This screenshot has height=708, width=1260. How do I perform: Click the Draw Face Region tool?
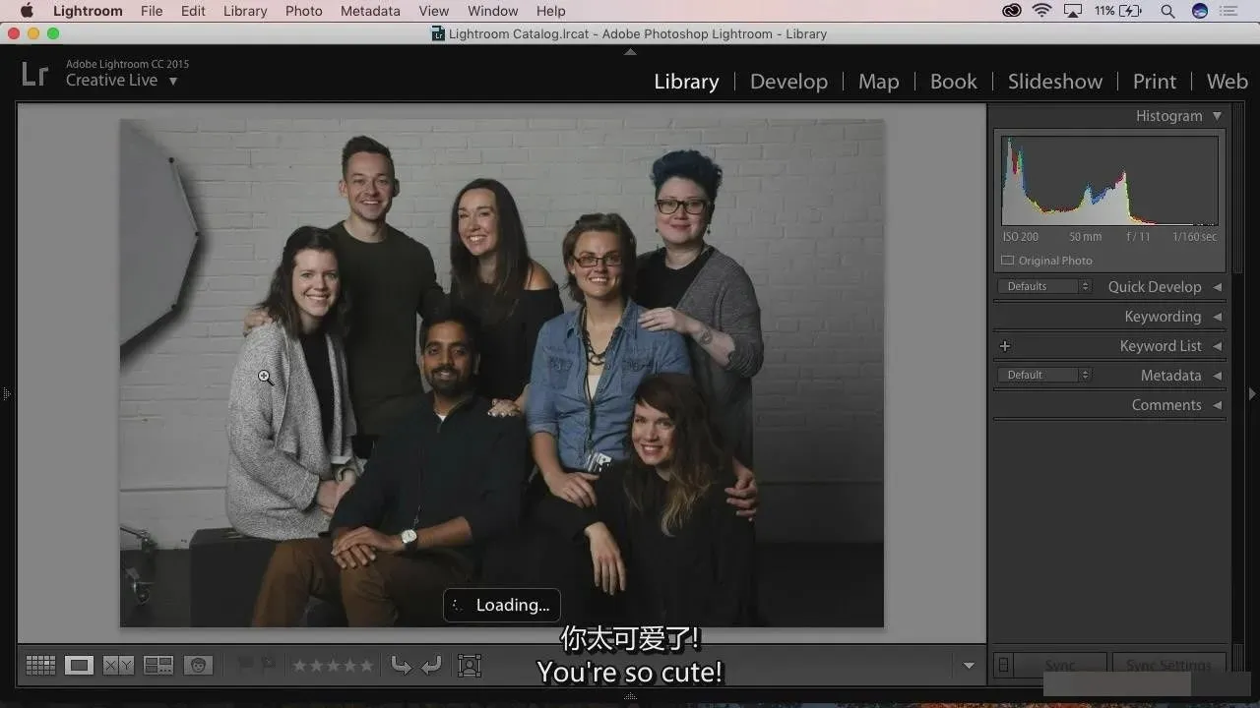(470, 666)
